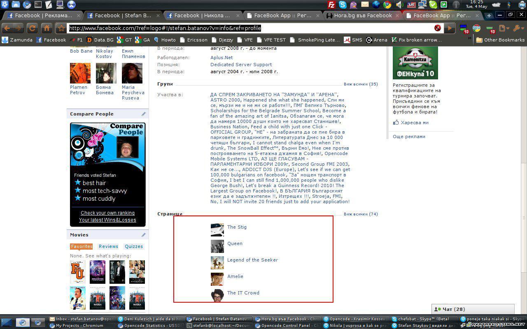Select the Reviews tab in Movies box

pos(108,246)
